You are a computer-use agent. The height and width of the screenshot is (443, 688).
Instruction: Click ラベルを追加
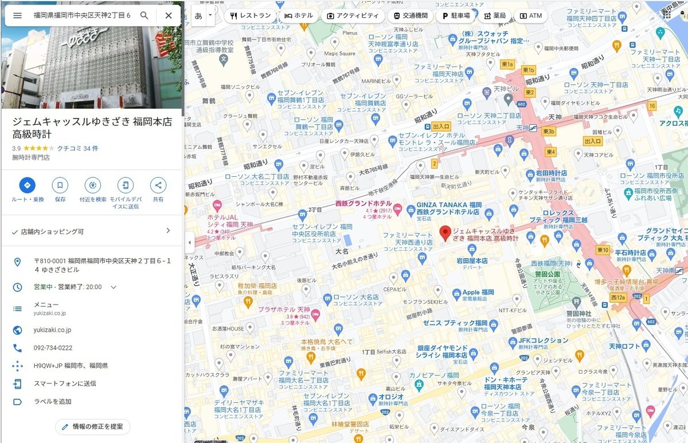(52, 401)
